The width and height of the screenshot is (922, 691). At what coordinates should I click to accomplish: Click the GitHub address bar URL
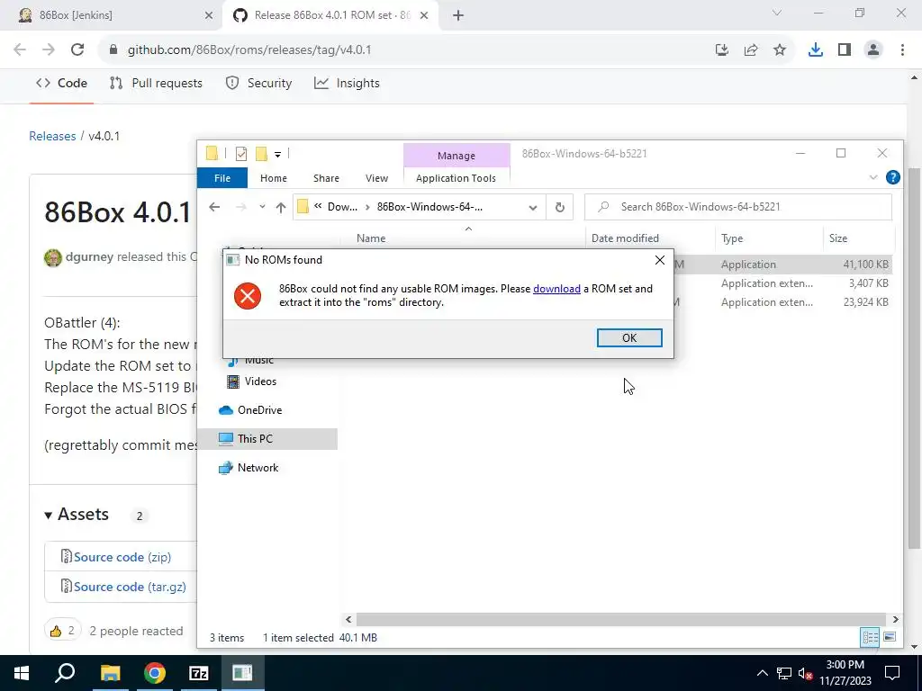coord(249,50)
